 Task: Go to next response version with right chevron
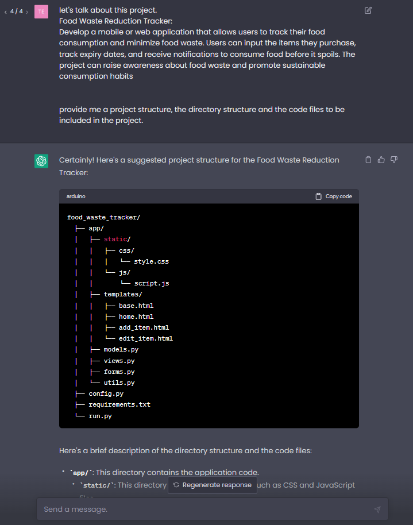27,10
